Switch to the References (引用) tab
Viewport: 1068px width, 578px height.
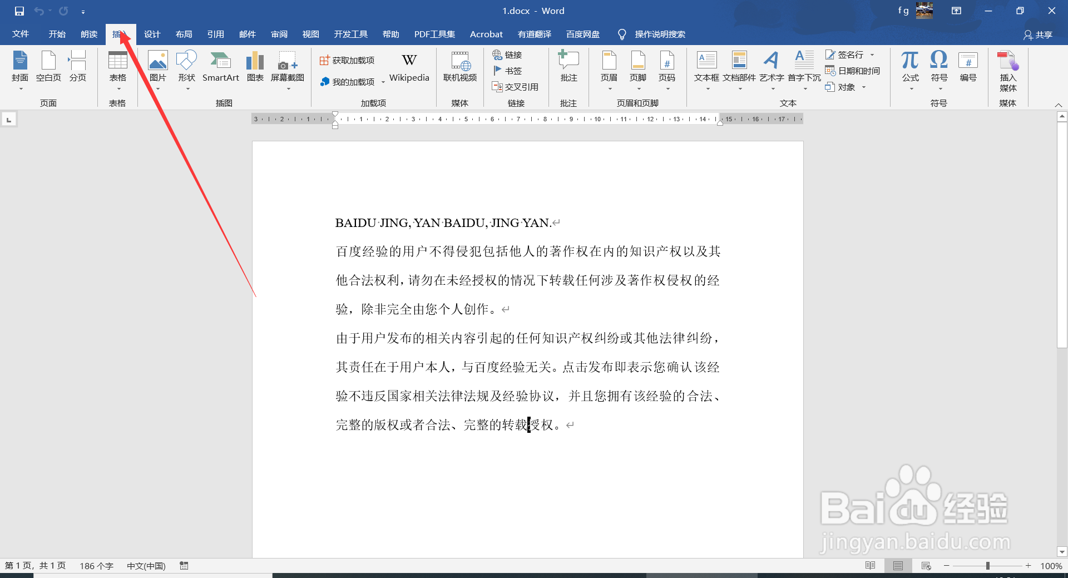(215, 34)
